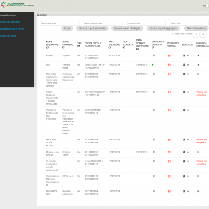Image resolution: width=209 pixels, height=209 pixels.
Task: Open vetrina icon for NICE AND QUITE ROOMS
Action: click(169, 140)
